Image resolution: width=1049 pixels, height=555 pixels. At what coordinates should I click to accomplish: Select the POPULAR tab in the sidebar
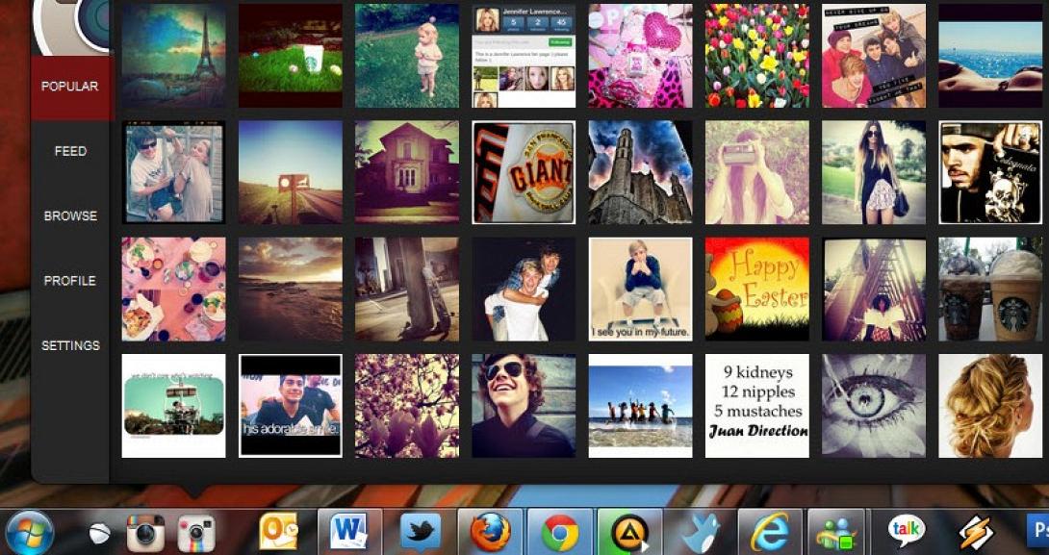[70, 86]
